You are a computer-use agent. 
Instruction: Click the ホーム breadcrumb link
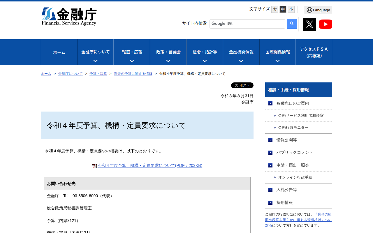(x=46, y=74)
